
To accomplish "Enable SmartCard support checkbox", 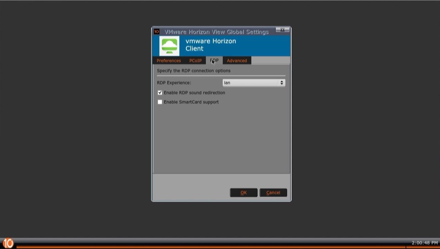I will point(160,102).
